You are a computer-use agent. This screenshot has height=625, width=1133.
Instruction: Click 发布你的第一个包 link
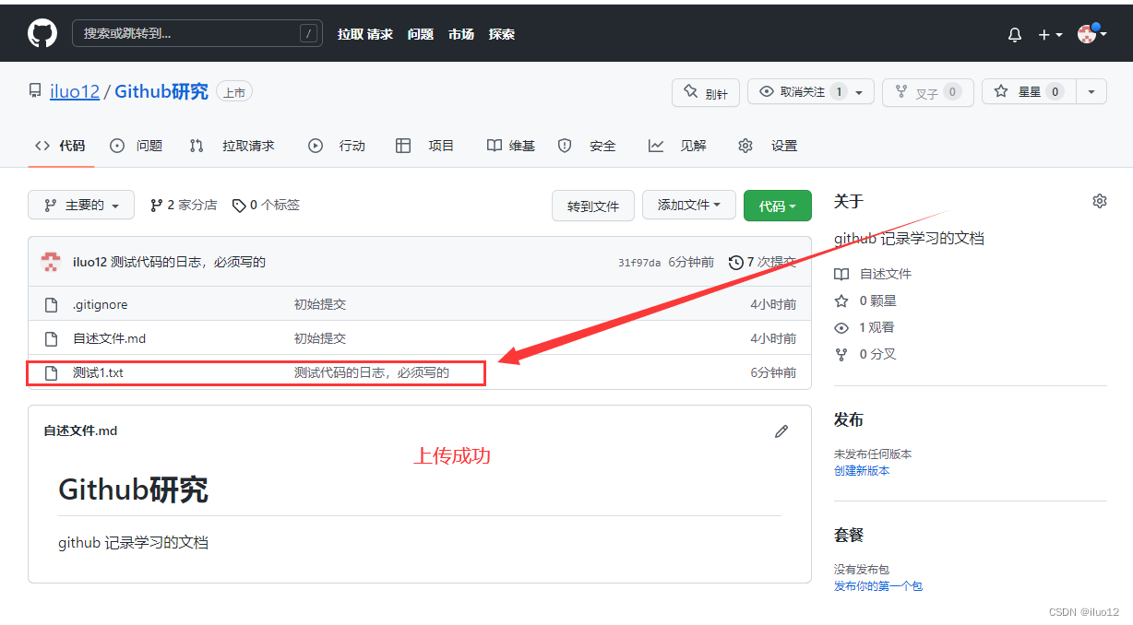coord(878,585)
